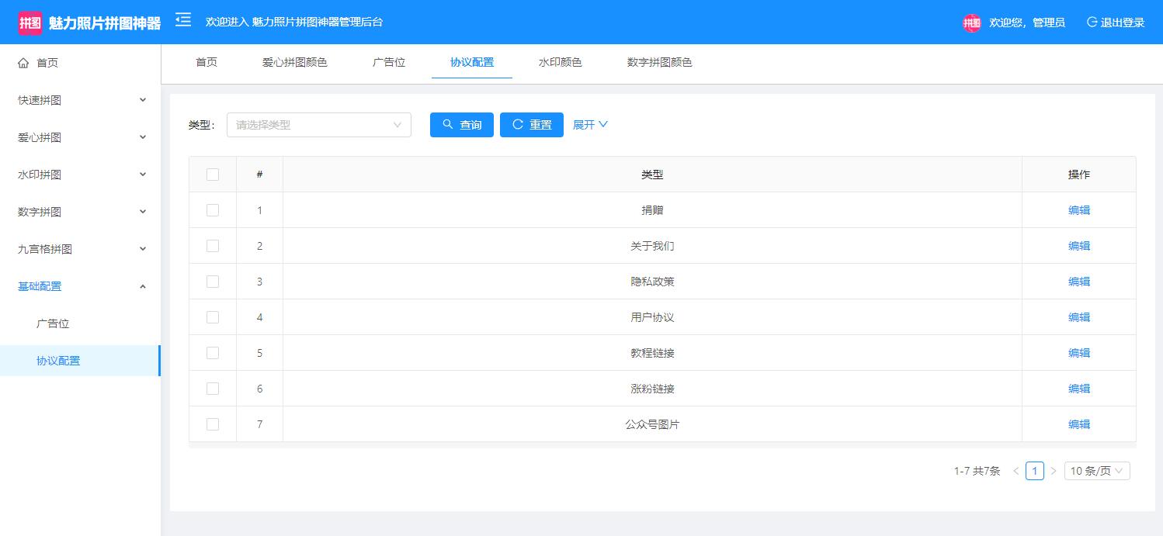Viewport: 1163px width, 536px height.
Task: Expand the 水印拼图 sidebar menu
Action: tap(80, 175)
